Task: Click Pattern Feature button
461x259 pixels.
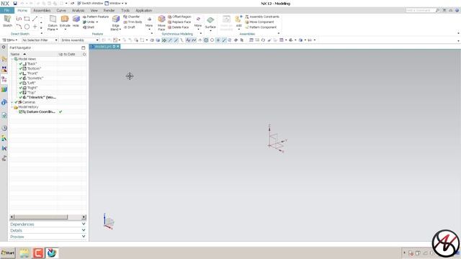Action: pyautogui.click(x=96, y=17)
